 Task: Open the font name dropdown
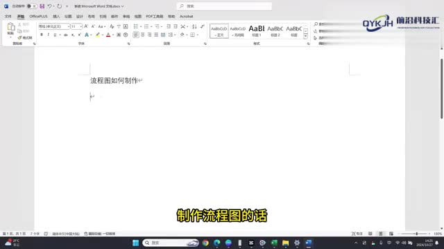click(68, 26)
